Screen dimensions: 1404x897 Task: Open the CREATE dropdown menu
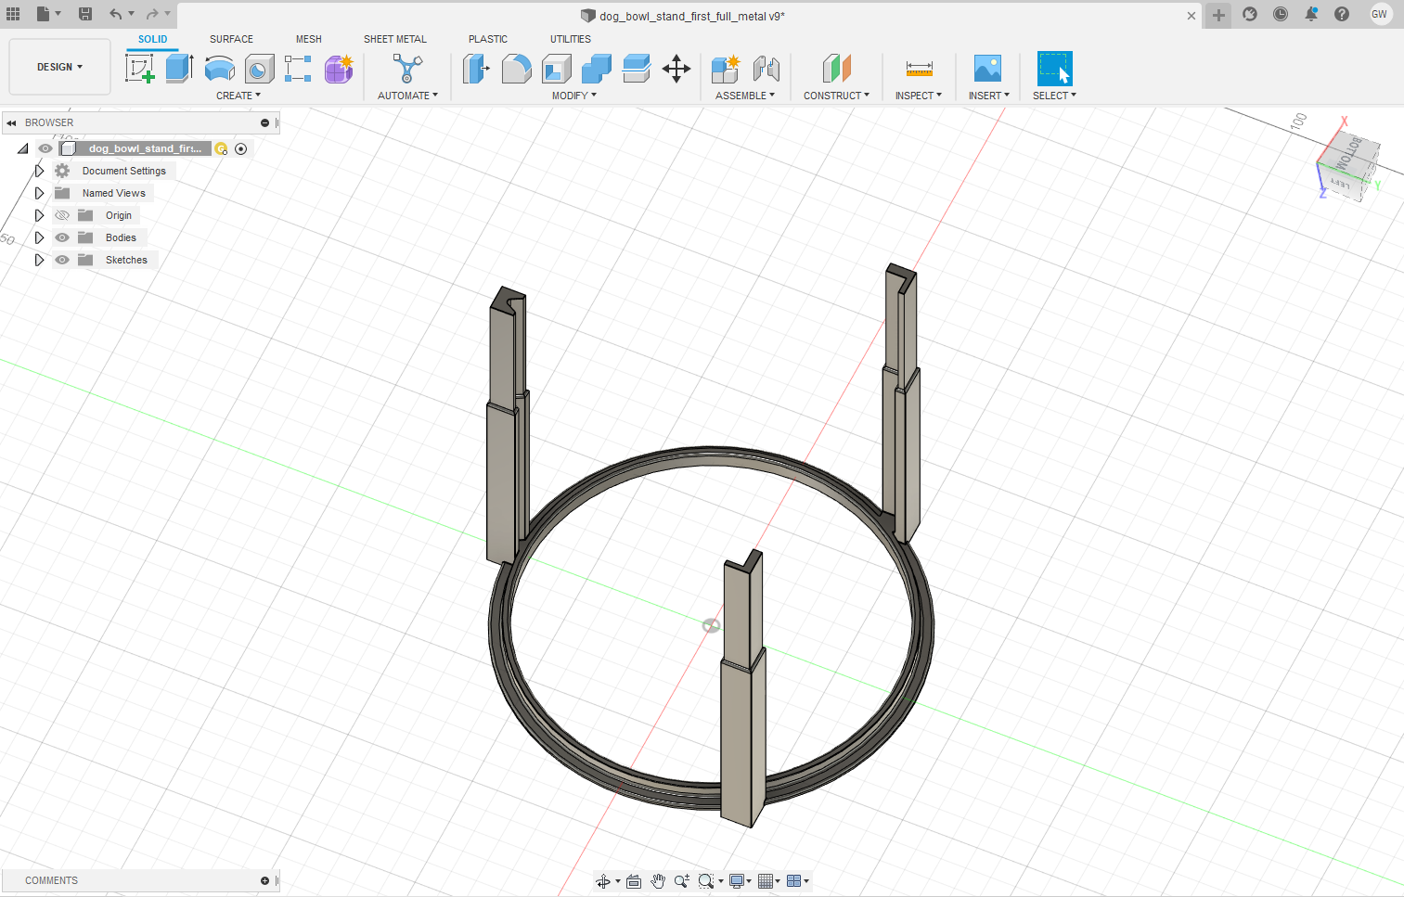238,96
